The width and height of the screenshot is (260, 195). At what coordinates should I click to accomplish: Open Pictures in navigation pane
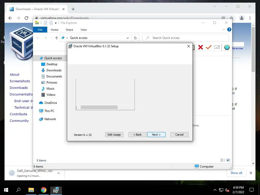(x=52, y=83)
